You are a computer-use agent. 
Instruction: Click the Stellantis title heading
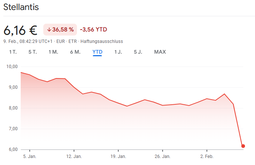click(x=21, y=7)
